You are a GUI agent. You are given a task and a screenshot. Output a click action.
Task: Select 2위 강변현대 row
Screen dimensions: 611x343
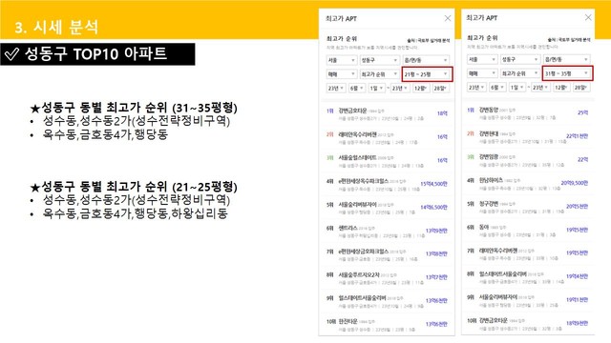pos(528,137)
